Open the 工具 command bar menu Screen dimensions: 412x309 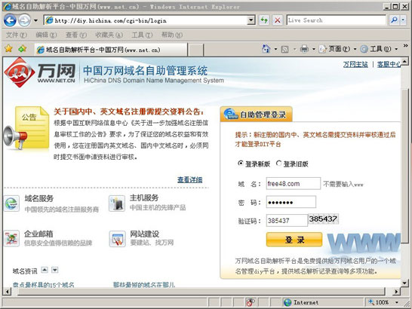pos(379,49)
